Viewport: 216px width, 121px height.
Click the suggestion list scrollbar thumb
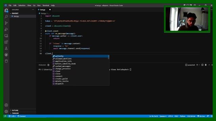click(x=109, y=57)
